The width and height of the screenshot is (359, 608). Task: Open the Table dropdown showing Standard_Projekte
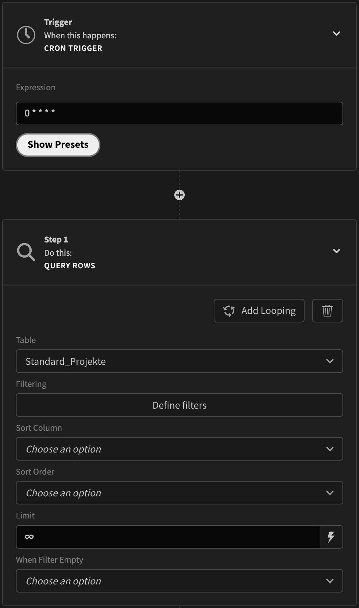pyautogui.click(x=179, y=361)
